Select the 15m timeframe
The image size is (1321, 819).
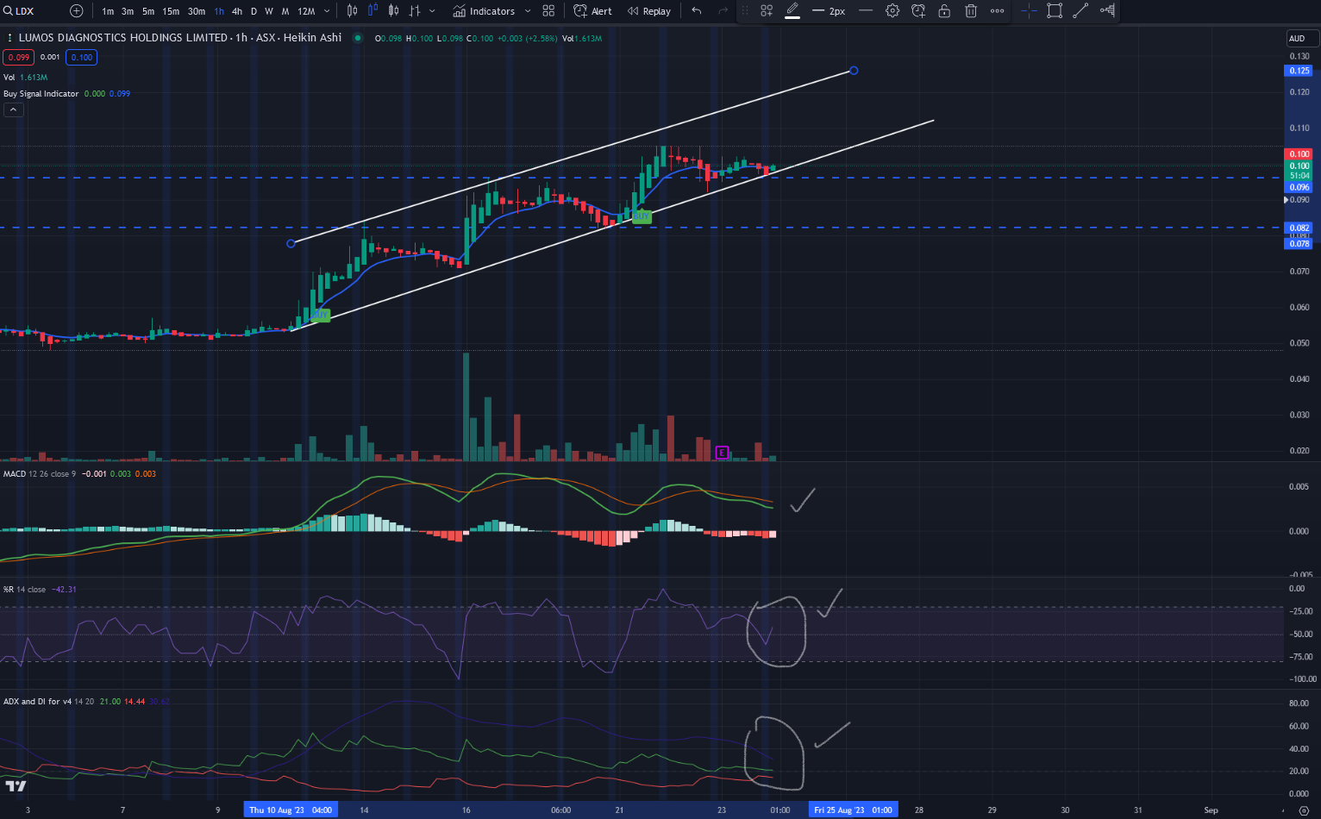(171, 11)
